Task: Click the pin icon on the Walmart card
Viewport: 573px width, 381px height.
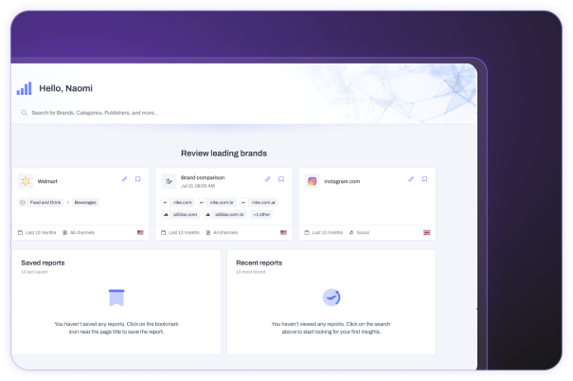Action: (124, 179)
